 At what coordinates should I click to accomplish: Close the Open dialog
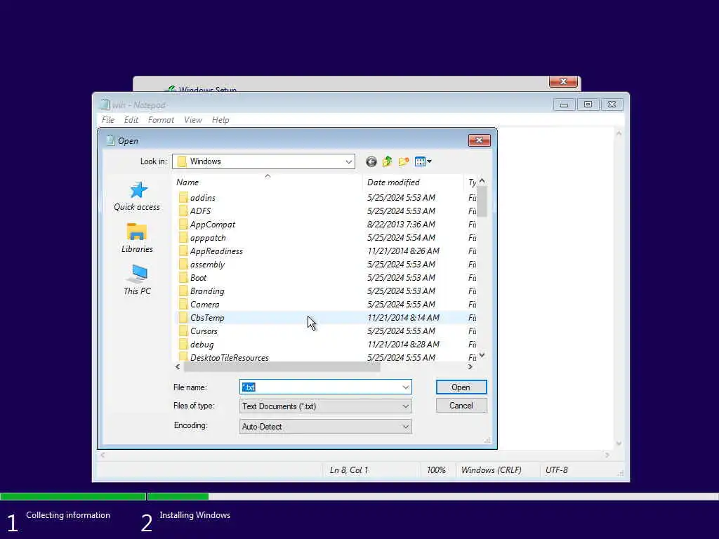coord(479,140)
